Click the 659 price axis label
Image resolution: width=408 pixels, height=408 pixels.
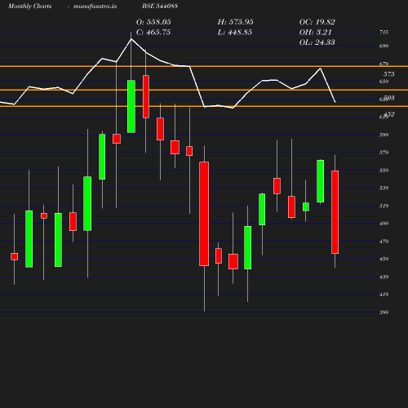384,82
